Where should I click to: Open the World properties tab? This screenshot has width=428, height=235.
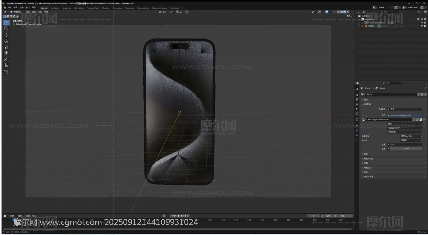tap(357, 114)
